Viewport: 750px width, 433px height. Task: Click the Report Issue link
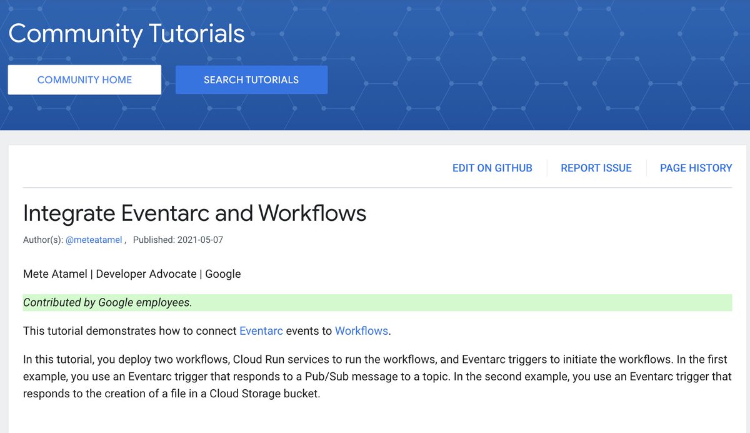pos(596,168)
